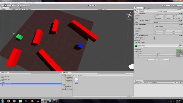
Task: Open the Gizmos dropdown in Scene view
Action: (100, 9)
